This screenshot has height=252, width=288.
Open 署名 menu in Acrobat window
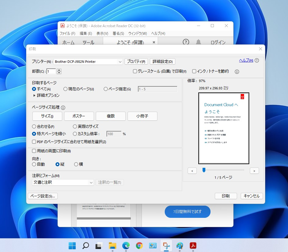[x=118, y=34]
